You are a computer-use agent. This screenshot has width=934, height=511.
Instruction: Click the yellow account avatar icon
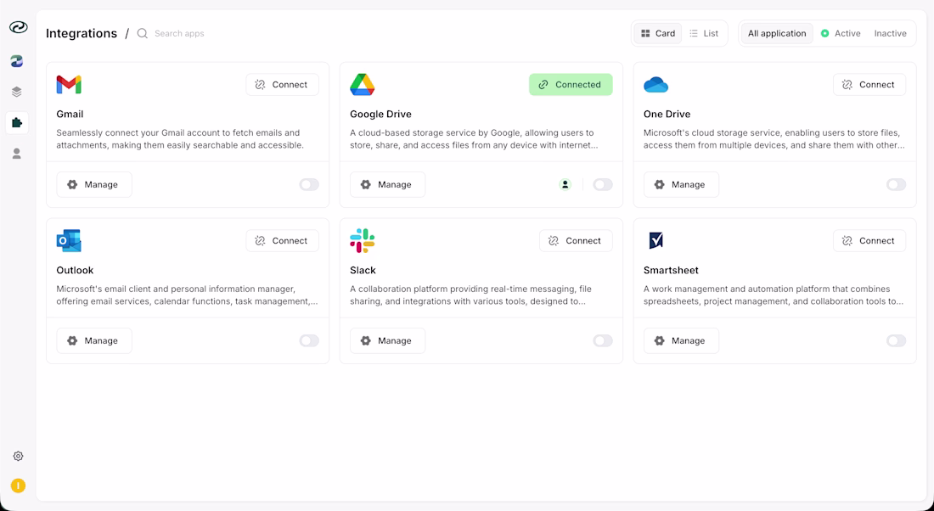(18, 486)
